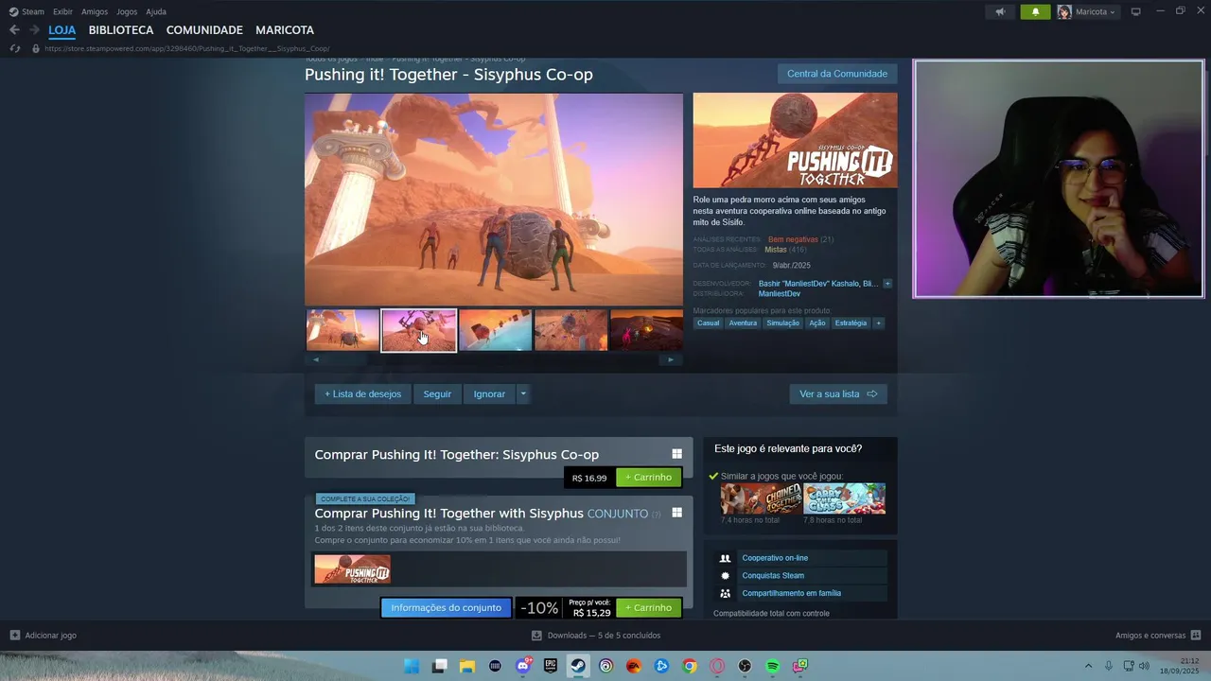The image size is (1211, 681).
Task: Open the Steam announcements megaphone icon
Action: coord(1000,11)
